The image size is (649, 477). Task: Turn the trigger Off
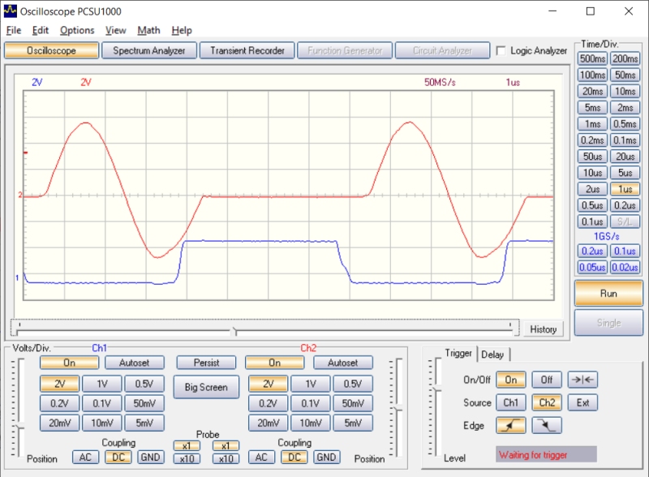coord(546,380)
